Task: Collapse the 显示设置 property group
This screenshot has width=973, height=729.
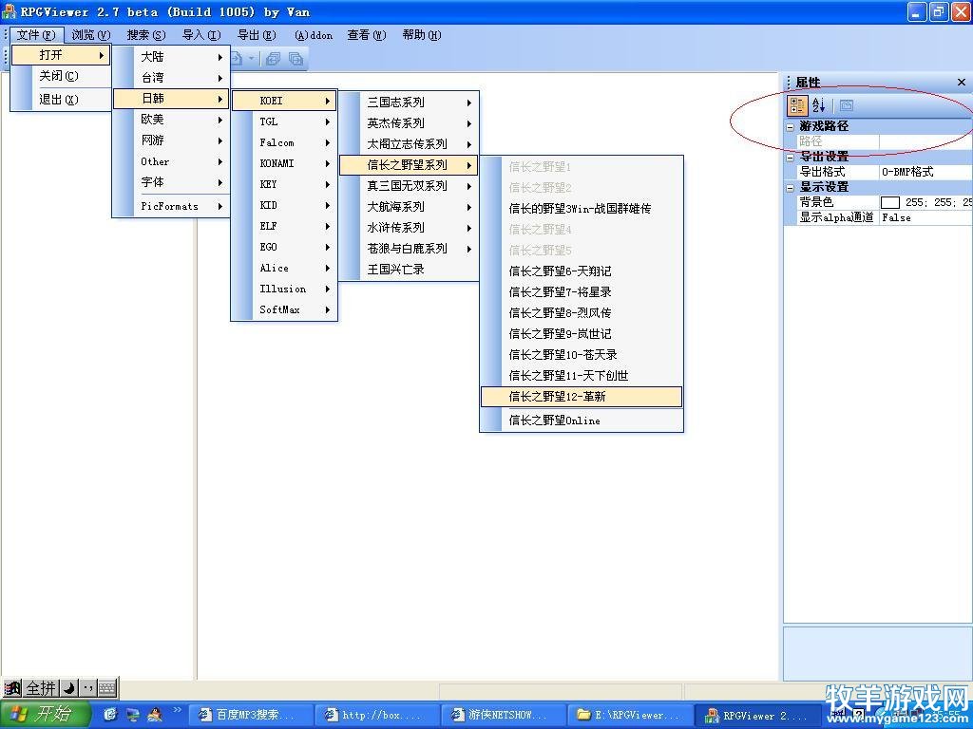Action: point(790,188)
